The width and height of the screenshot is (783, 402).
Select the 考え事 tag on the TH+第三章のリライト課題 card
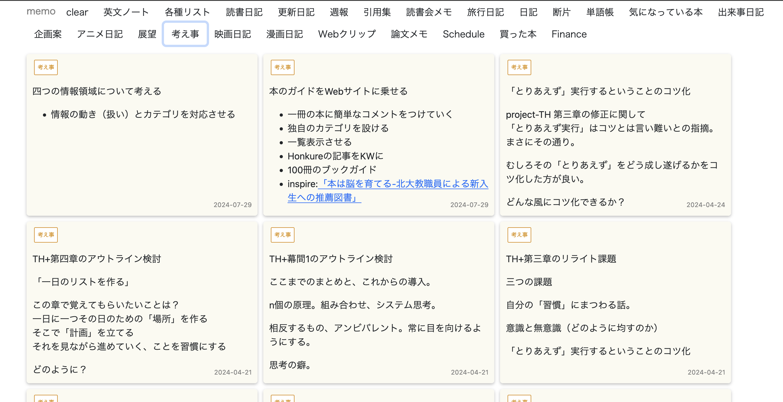click(519, 235)
